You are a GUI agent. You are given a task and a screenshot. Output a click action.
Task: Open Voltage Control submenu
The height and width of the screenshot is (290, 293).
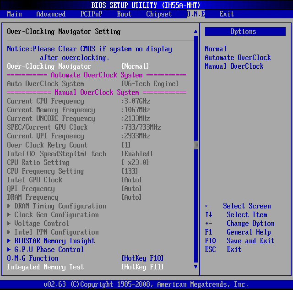(42, 224)
